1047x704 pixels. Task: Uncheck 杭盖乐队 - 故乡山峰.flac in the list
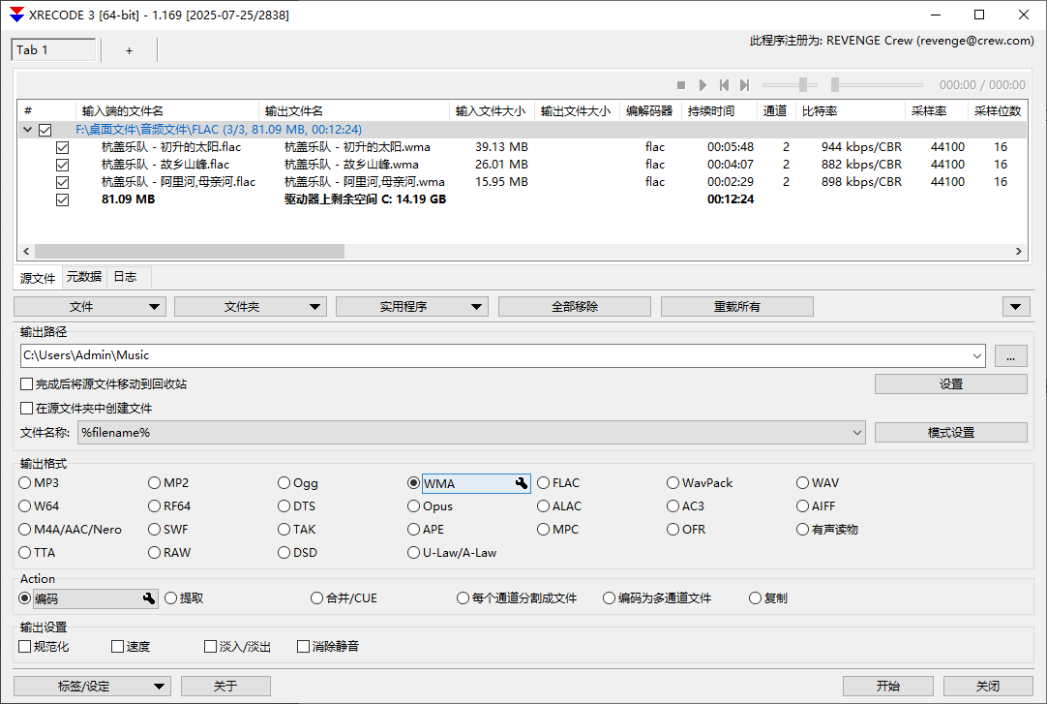point(62,165)
